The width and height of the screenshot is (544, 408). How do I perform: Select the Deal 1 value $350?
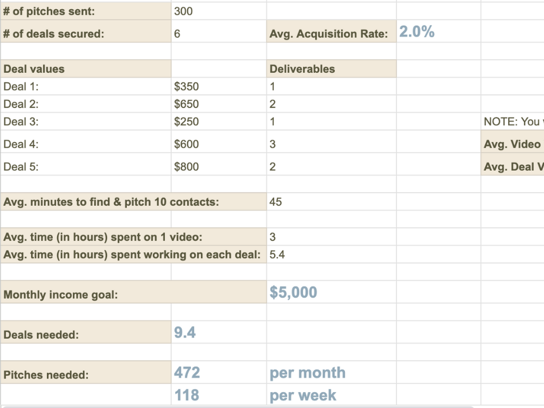219,86
